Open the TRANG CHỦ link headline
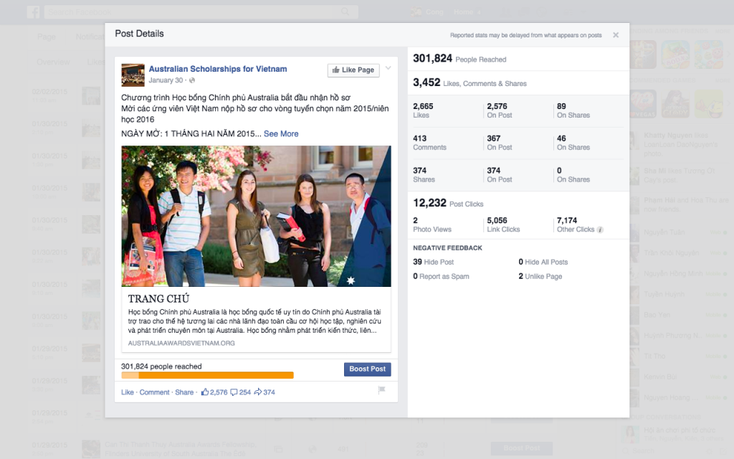Screen dimensions: 734x459 pos(158,299)
